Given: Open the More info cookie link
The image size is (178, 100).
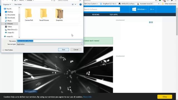Looking at the screenshot, I should (x=87, y=97).
